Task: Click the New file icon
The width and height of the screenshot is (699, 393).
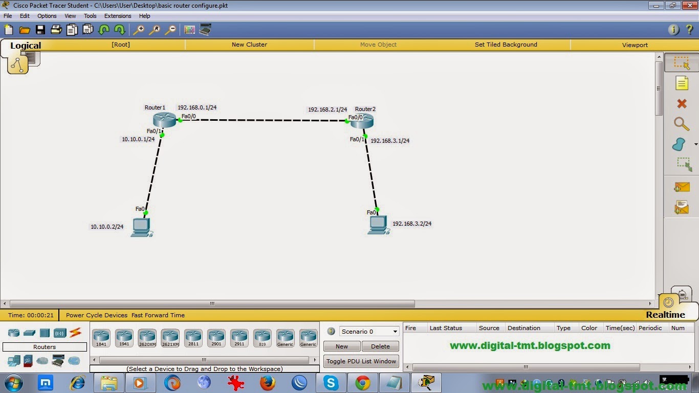Action: coord(9,30)
